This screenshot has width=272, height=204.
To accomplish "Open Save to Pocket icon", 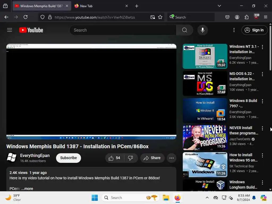I will 227,17.
